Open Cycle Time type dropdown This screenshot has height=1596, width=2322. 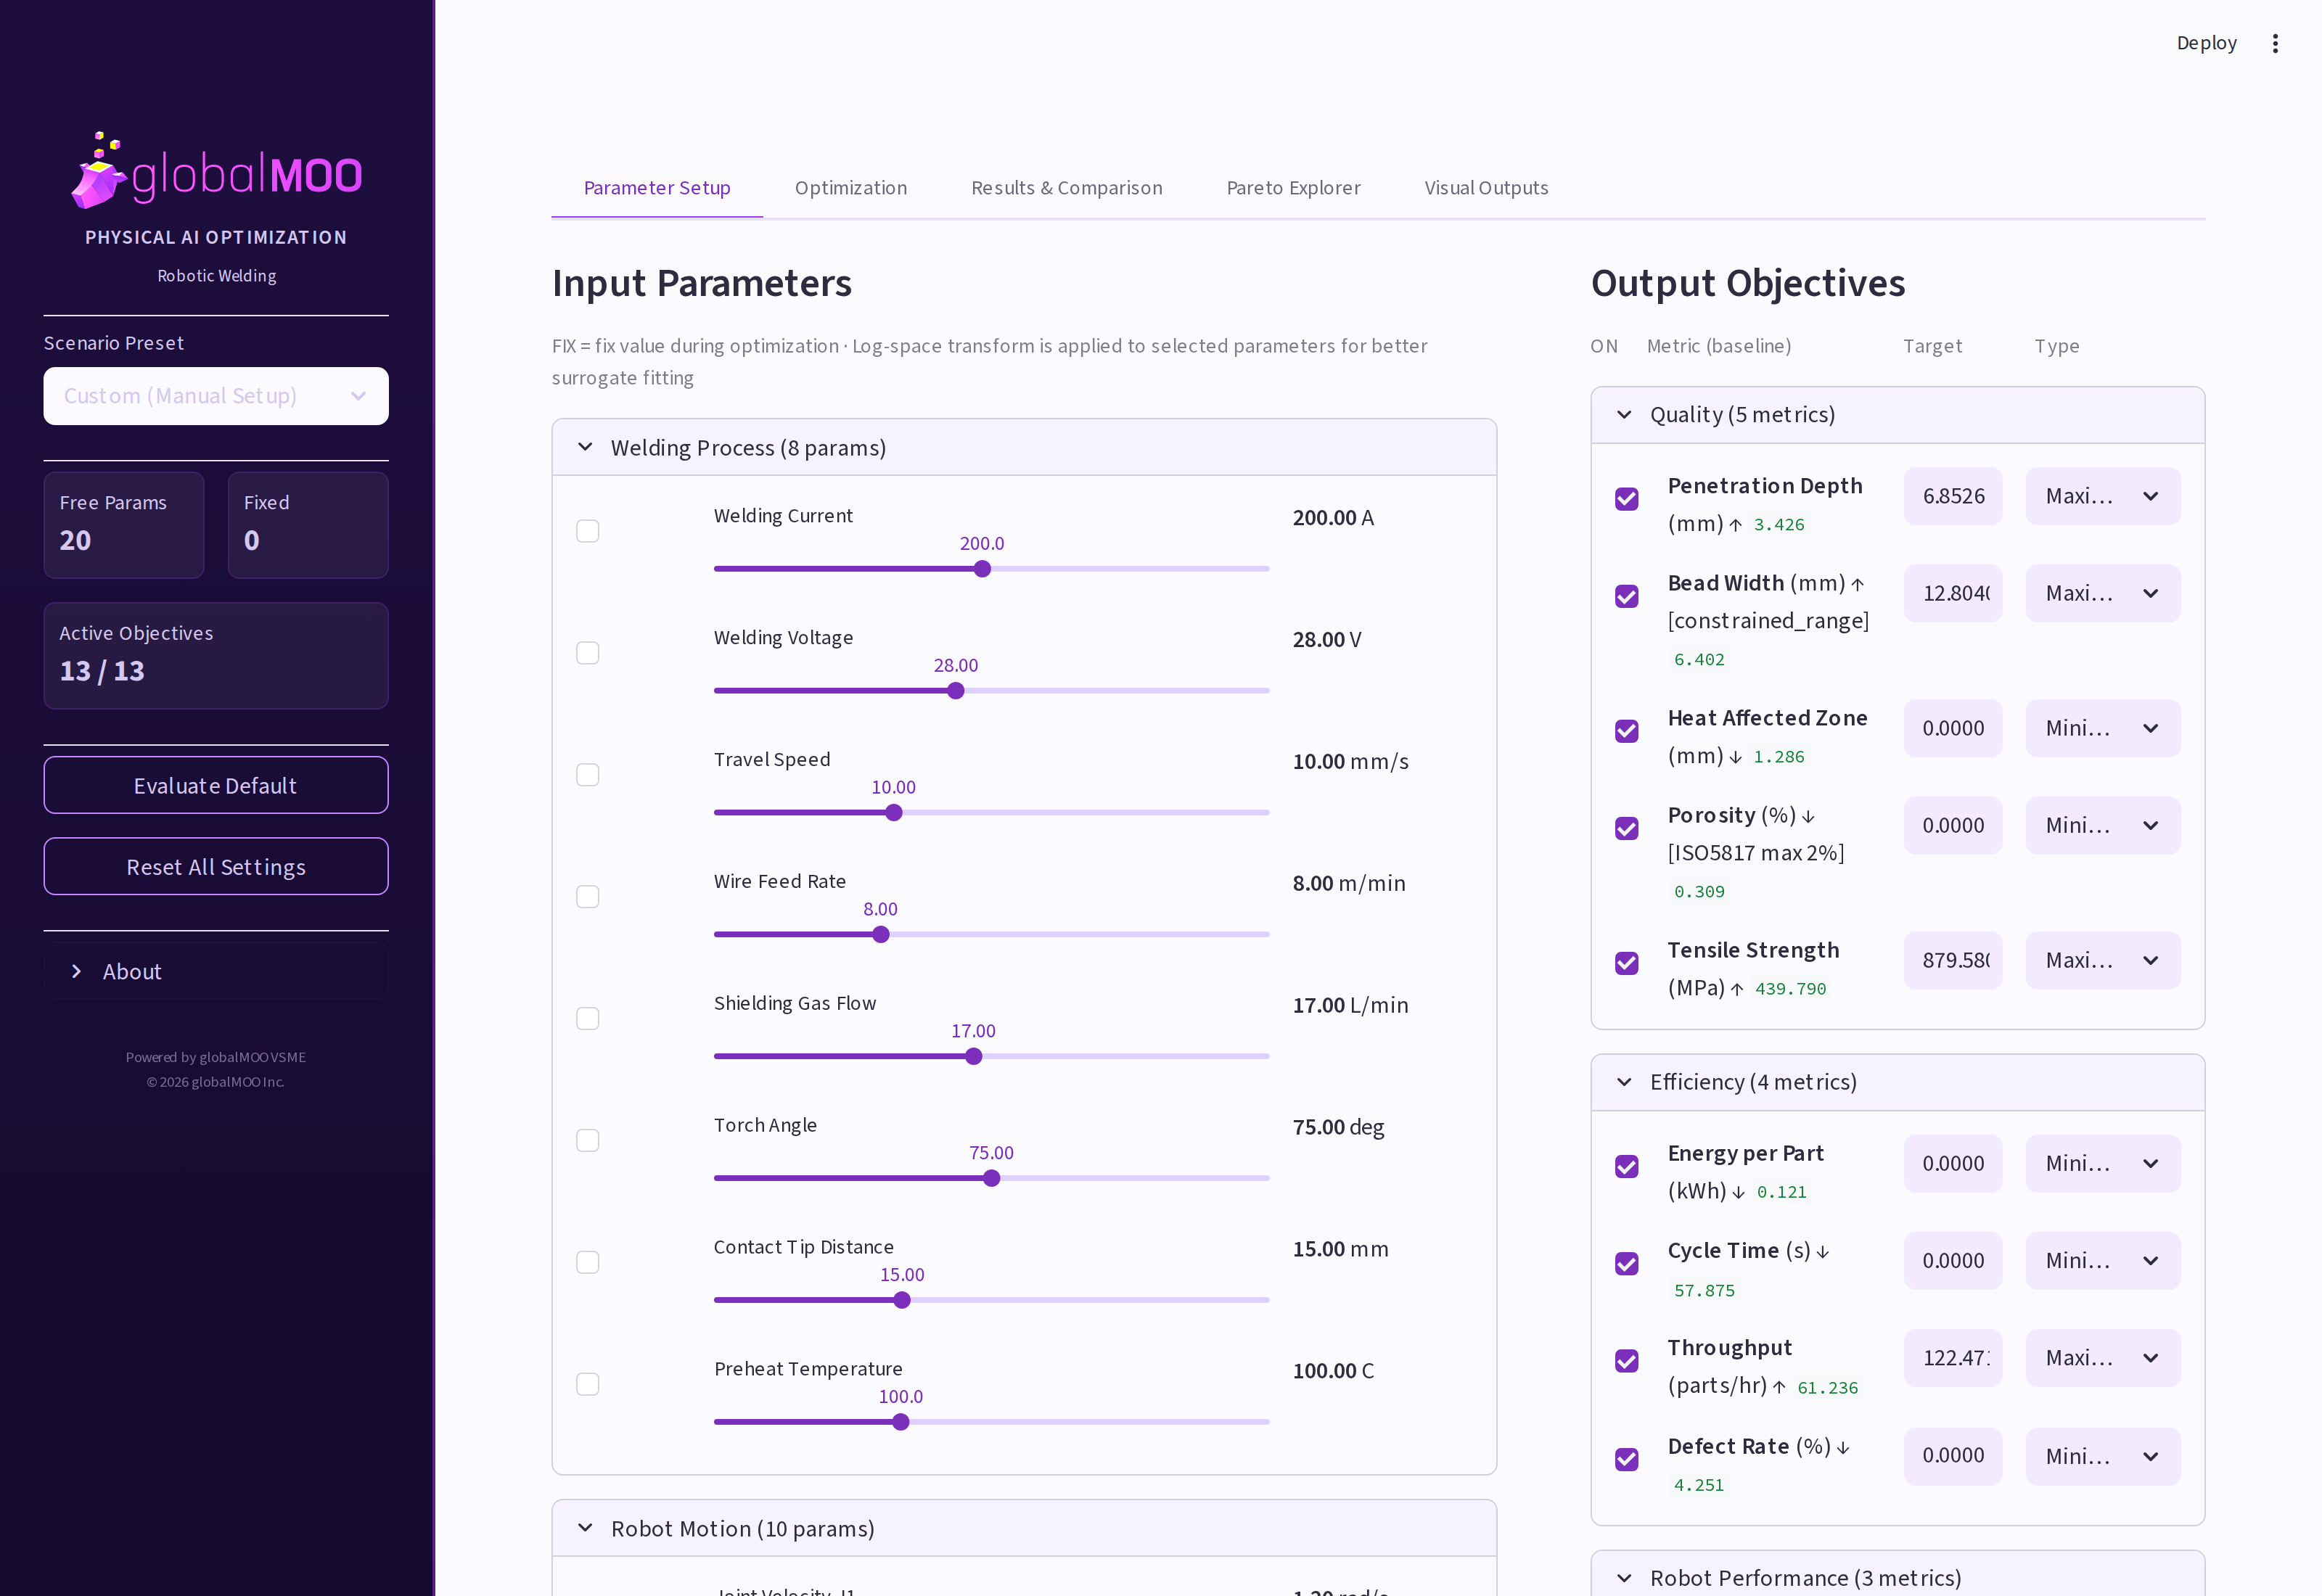click(x=2103, y=1260)
